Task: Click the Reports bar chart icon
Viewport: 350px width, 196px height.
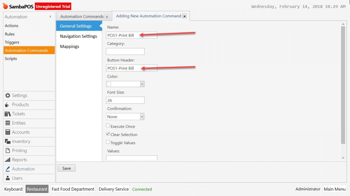Action: (x=8, y=160)
